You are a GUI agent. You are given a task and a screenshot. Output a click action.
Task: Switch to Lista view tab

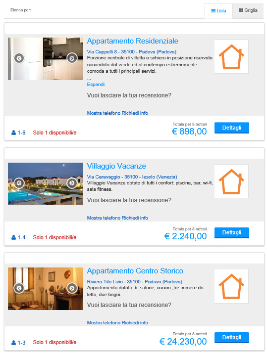tap(218, 10)
